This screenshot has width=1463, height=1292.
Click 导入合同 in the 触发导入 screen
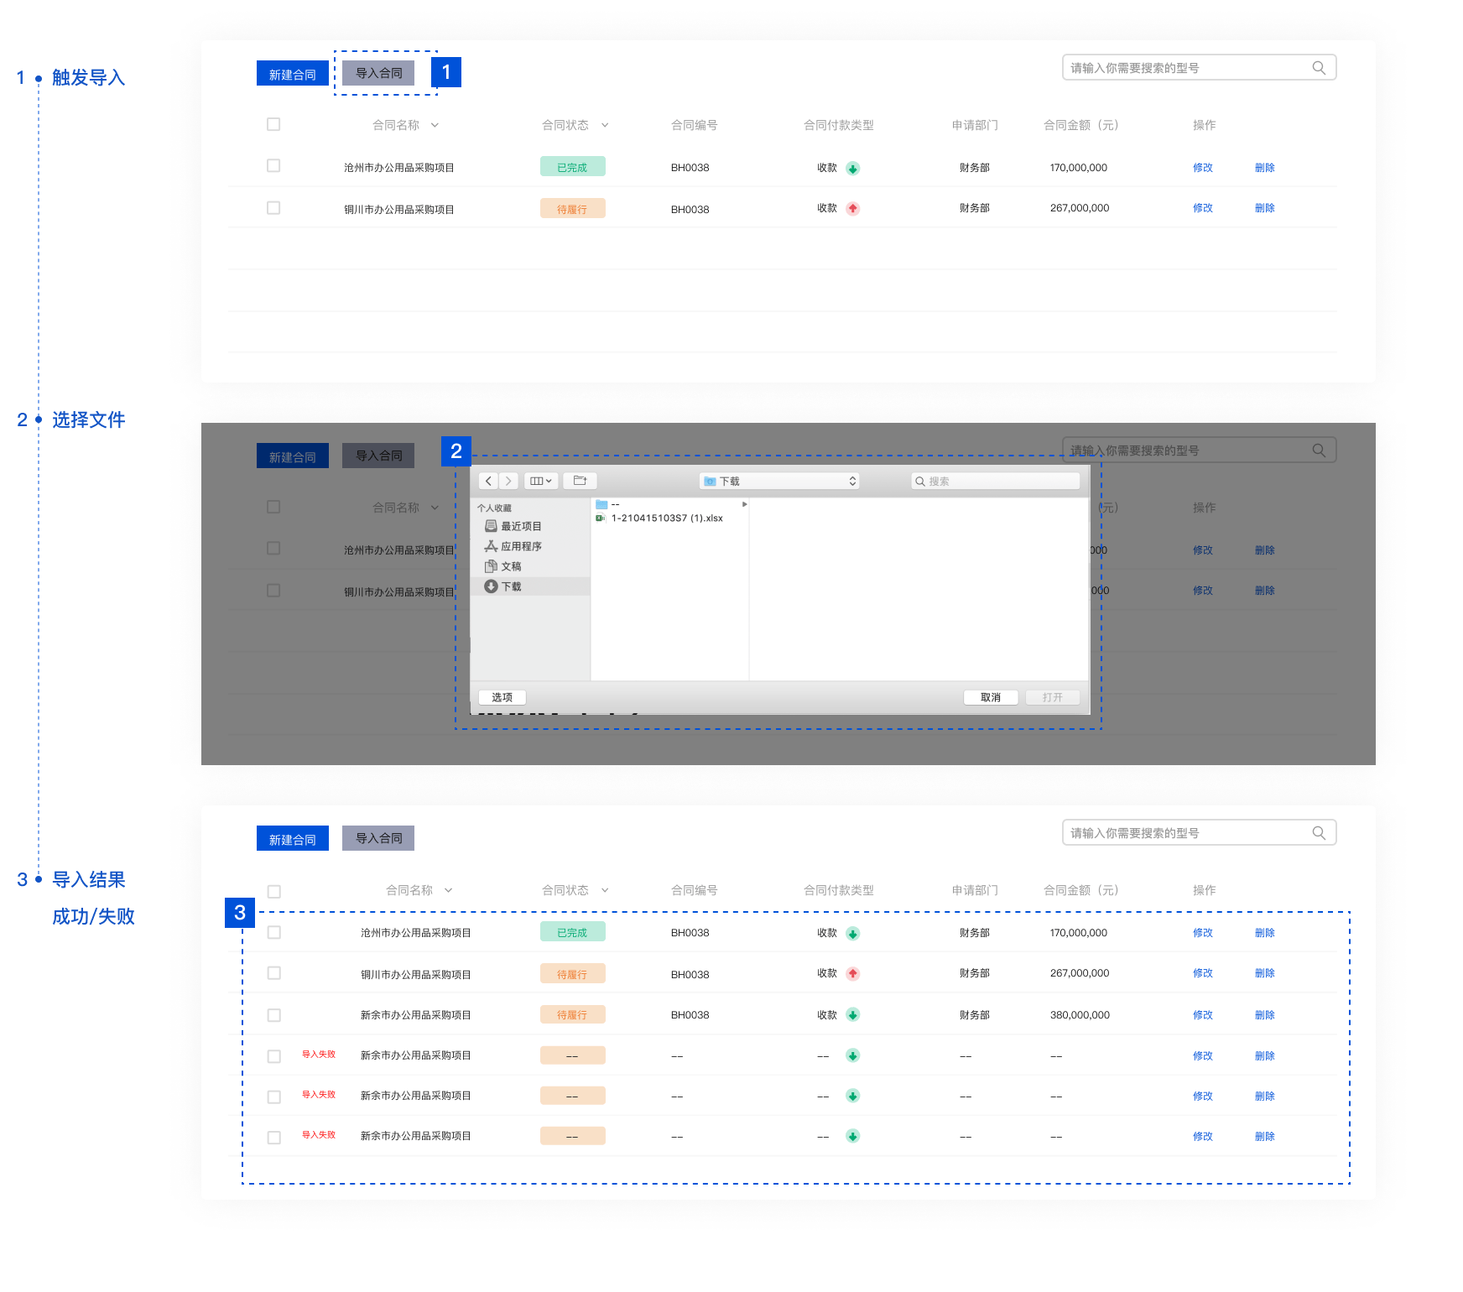click(378, 73)
